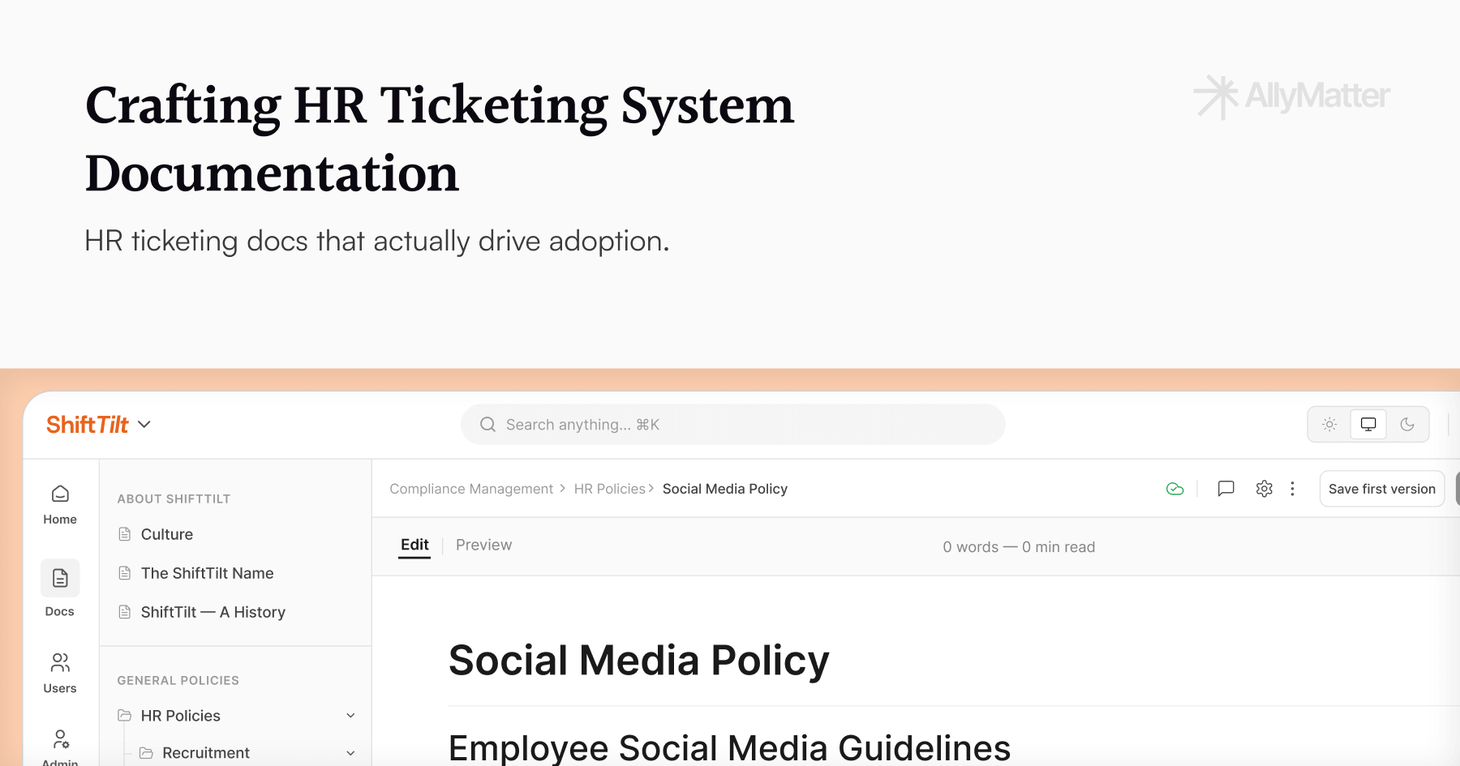1460x766 pixels.
Task: Click the search magnifier icon
Action: pyautogui.click(x=487, y=425)
